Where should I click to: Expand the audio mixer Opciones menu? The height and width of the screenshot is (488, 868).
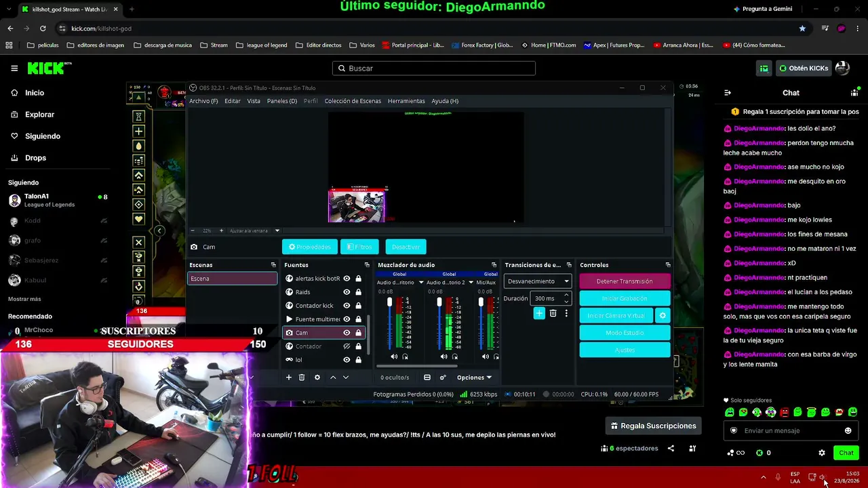pos(474,378)
